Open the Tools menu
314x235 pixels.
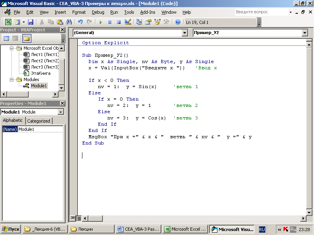pos(129,12)
